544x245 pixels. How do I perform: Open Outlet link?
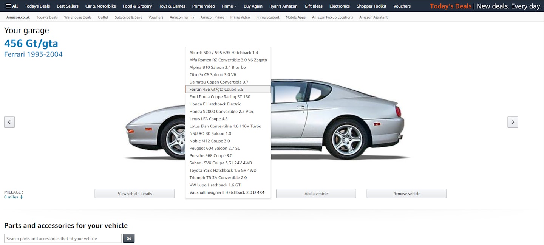[x=103, y=17]
